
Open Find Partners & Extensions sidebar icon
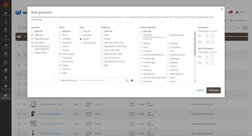pos(6,88)
